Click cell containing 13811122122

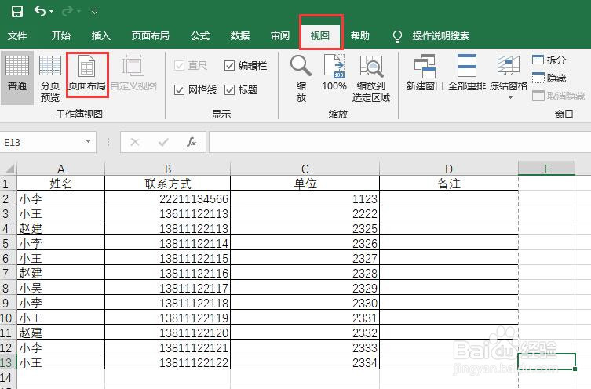coord(167,362)
